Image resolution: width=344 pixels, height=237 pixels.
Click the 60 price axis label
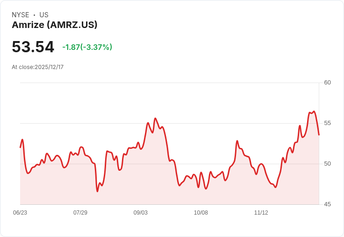[x=327, y=83]
